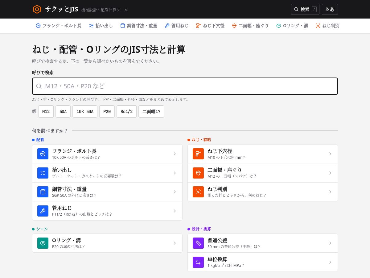
Task: Expand chevron on 普通公差 row
Action: point(330,243)
